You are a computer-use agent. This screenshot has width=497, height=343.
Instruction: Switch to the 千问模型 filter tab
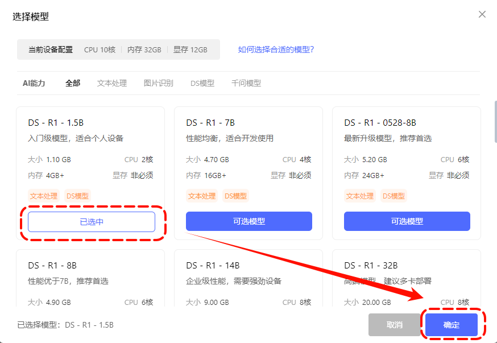pos(246,83)
